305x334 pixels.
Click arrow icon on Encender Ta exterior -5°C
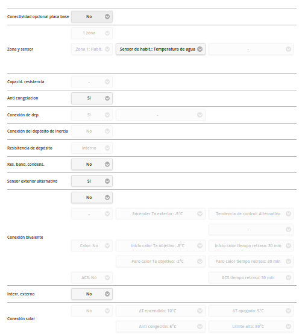(x=200, y=213)
